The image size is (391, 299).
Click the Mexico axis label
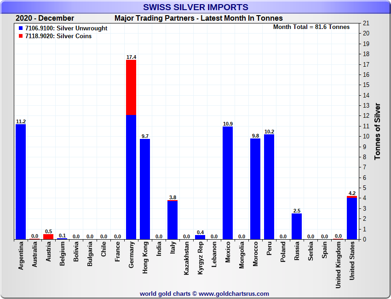pos(228,252)
